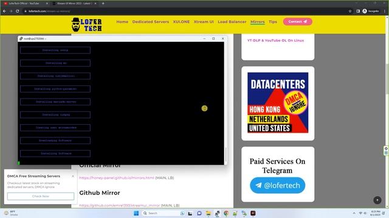Click the terminal window scrollbar
This screenshot has height=218, width=389.
[x=225, y=154]
